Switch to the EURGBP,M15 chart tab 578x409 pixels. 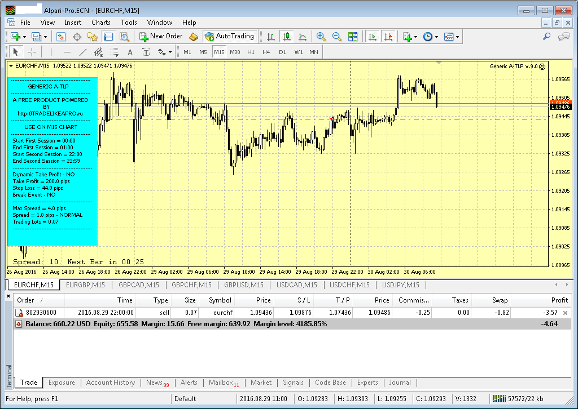(x=85, y=284)
